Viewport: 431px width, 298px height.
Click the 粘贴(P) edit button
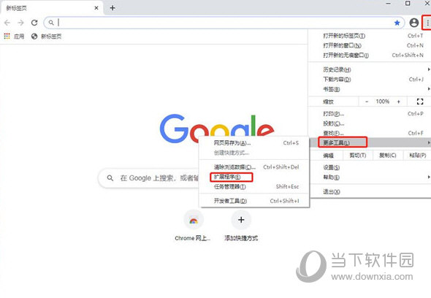point(418,156)
